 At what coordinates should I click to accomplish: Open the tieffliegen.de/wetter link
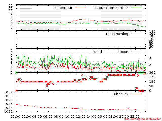143,119
